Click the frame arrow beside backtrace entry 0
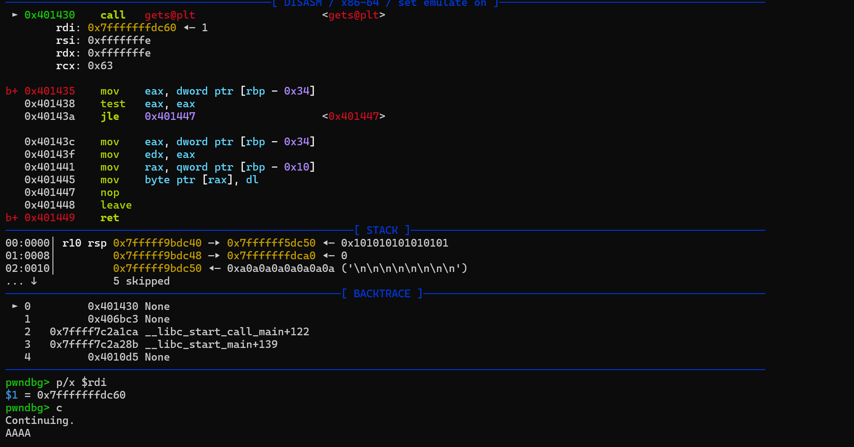 15,306
